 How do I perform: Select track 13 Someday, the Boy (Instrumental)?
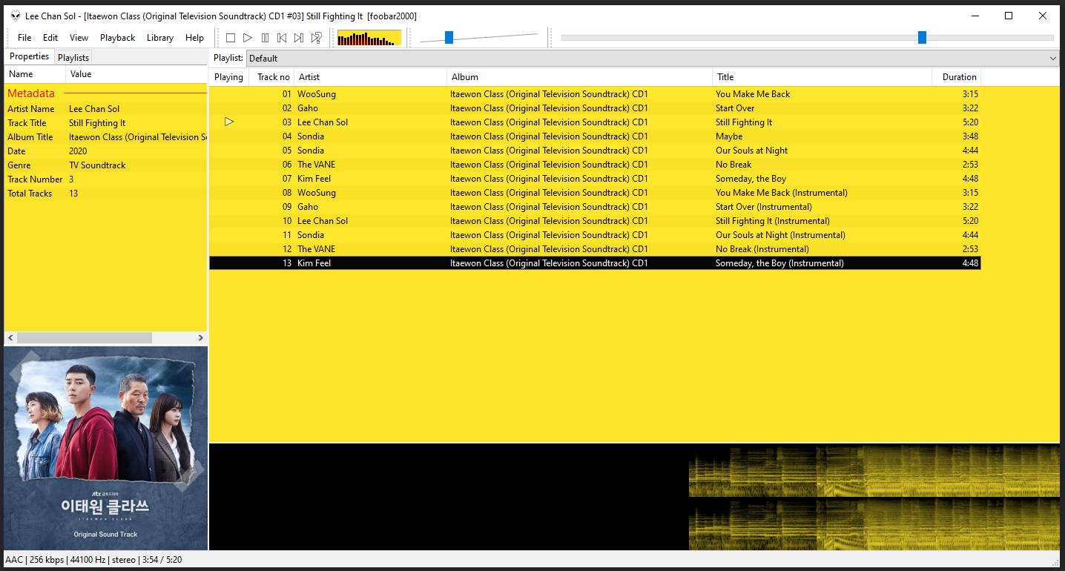[595, 263]
